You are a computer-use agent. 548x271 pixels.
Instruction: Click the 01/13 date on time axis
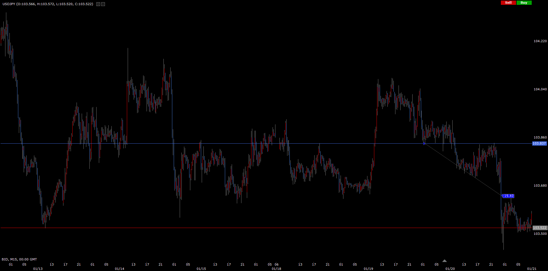click(x=38, y=269)
